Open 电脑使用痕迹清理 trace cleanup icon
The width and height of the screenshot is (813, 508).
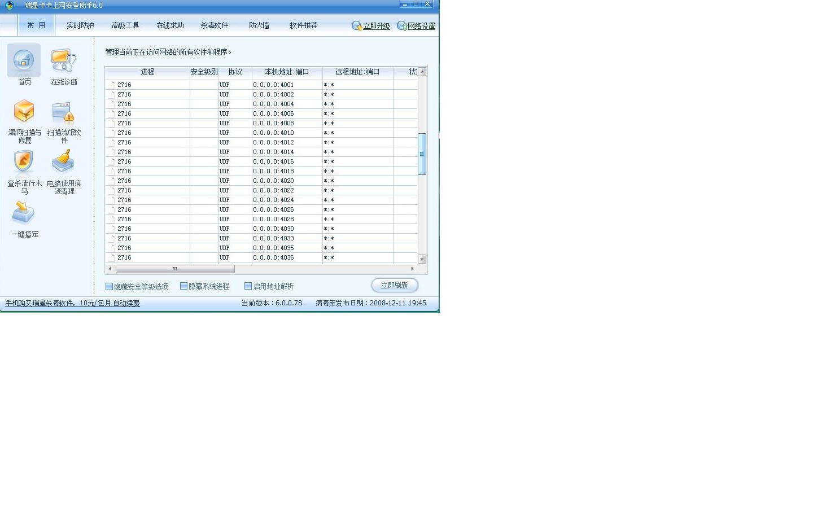[x=63, y=161]
